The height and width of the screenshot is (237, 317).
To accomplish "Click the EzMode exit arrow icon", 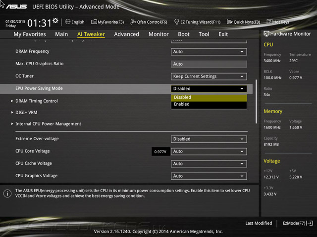I will (x=310, y=223).
